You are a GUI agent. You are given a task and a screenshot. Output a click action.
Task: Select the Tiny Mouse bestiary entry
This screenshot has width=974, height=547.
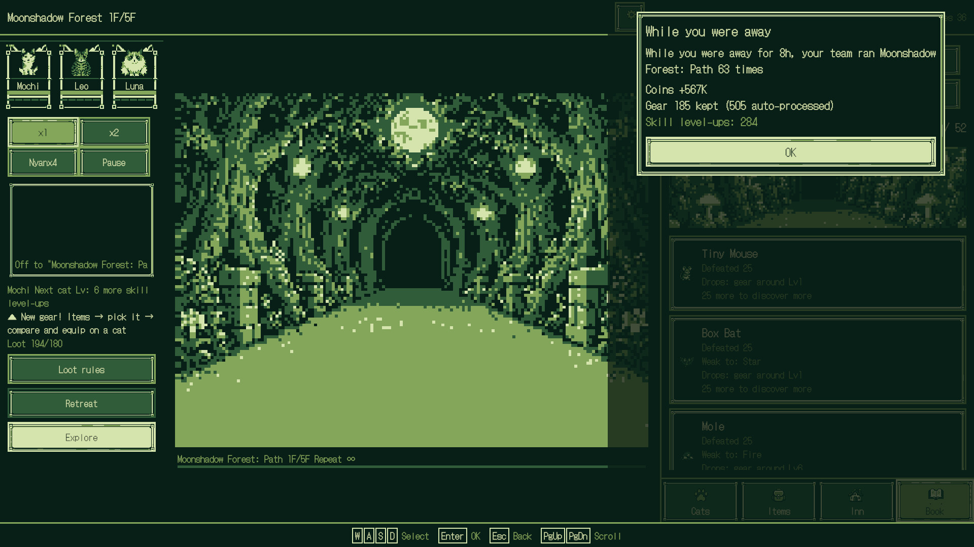817,273
